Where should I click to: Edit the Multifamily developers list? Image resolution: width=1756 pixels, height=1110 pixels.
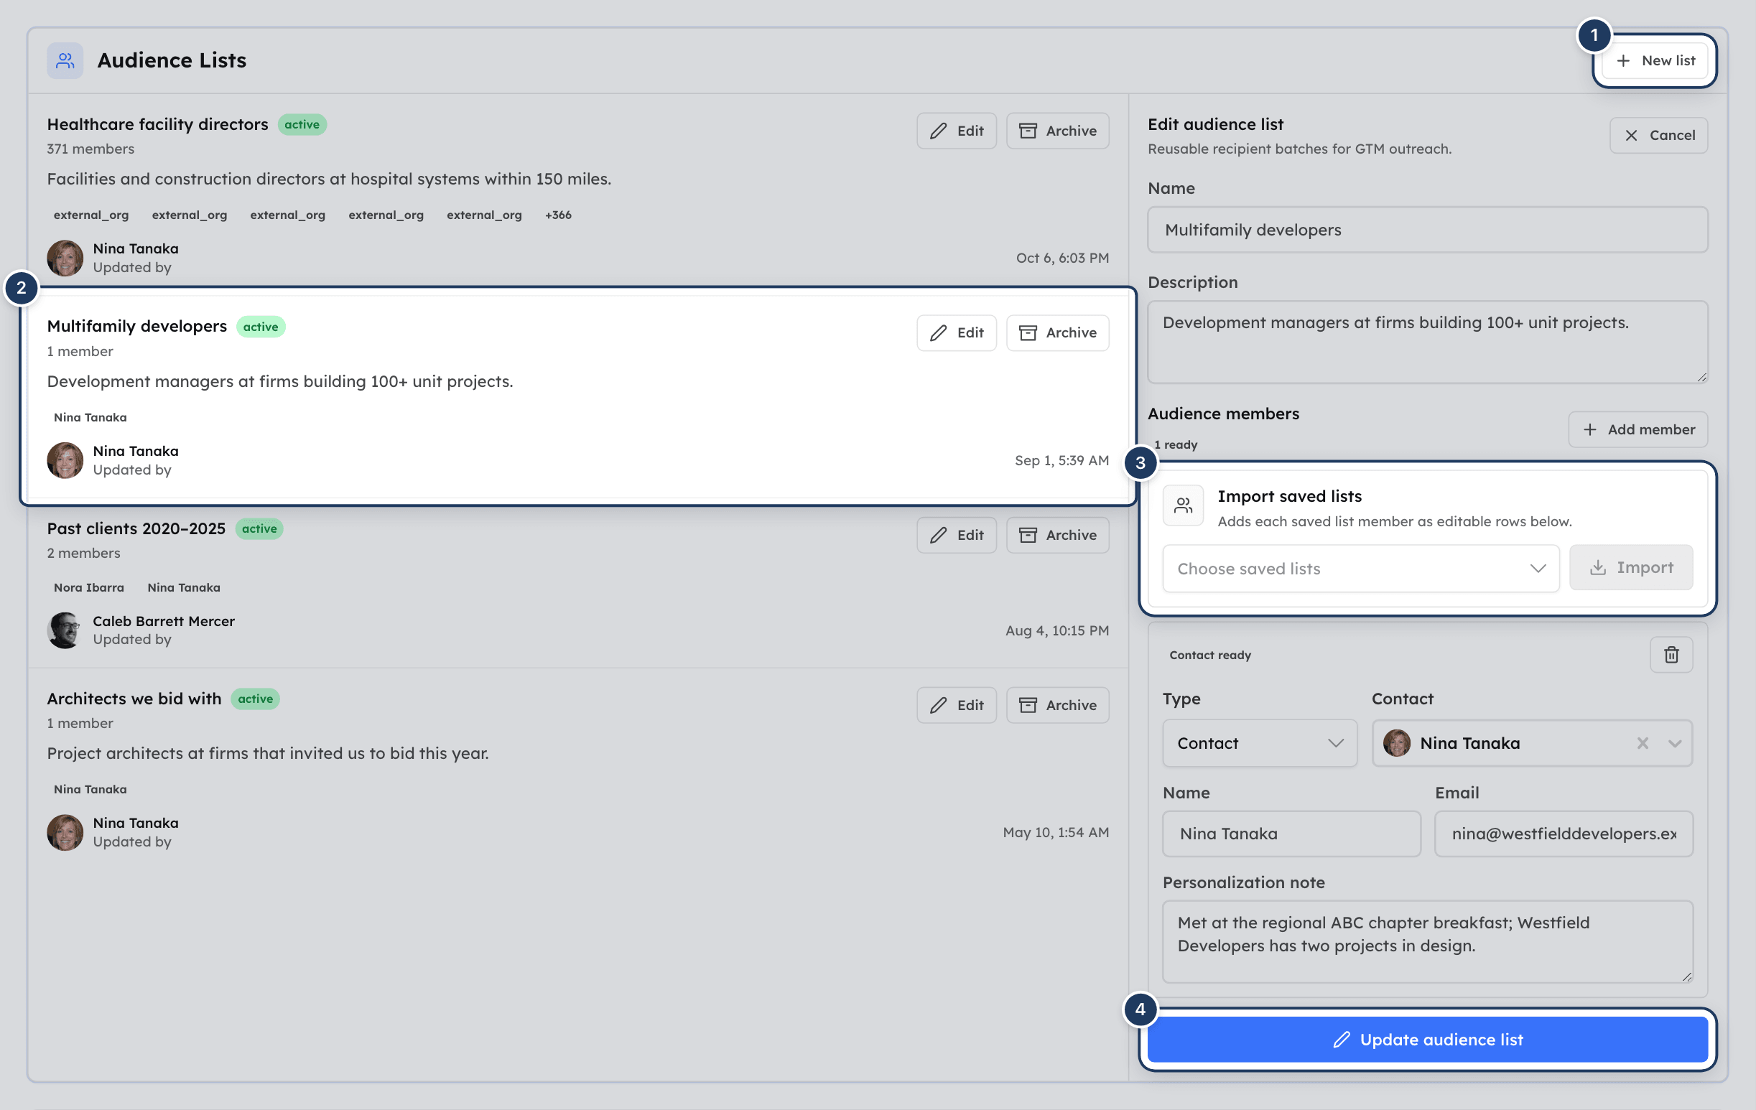click(x=956, y=333)
